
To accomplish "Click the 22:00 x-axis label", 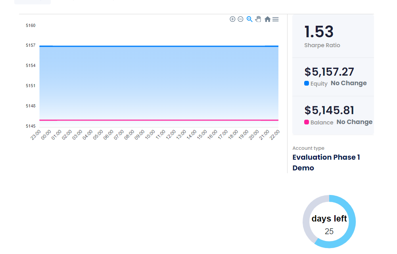I will 275,135.
